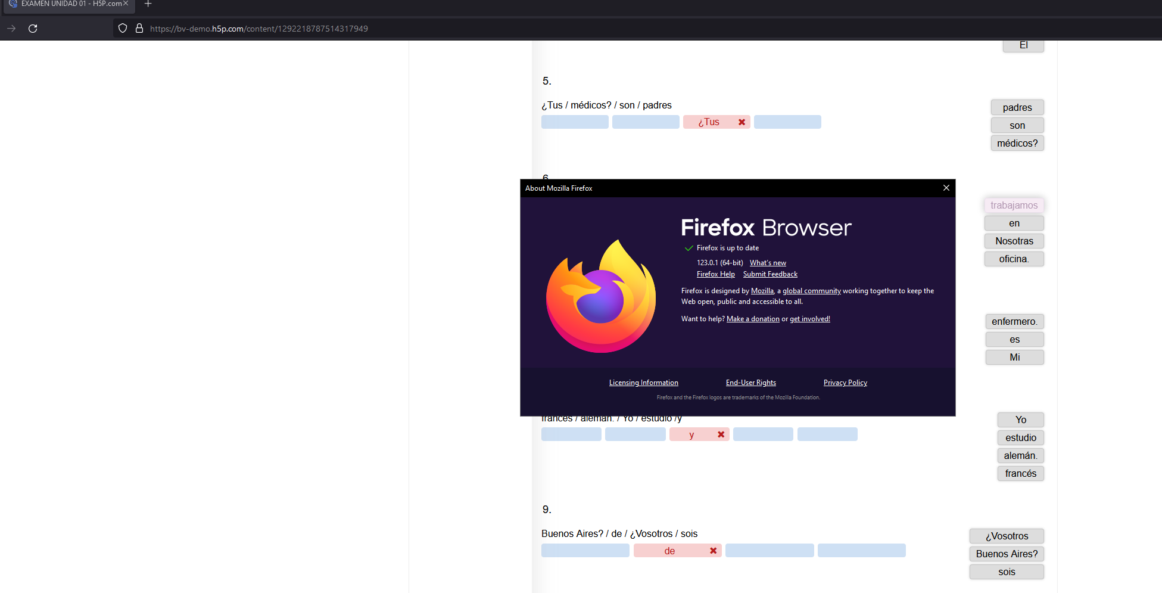
Task: Click 'Firefox is up to date' text
Action: click(728, 248)
